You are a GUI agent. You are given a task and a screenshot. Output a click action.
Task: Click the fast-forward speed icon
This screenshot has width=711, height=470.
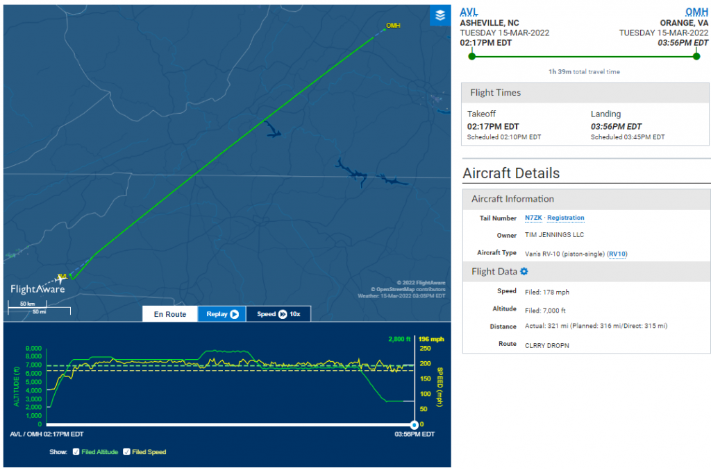pyautogui.click(x=283, y=314)
